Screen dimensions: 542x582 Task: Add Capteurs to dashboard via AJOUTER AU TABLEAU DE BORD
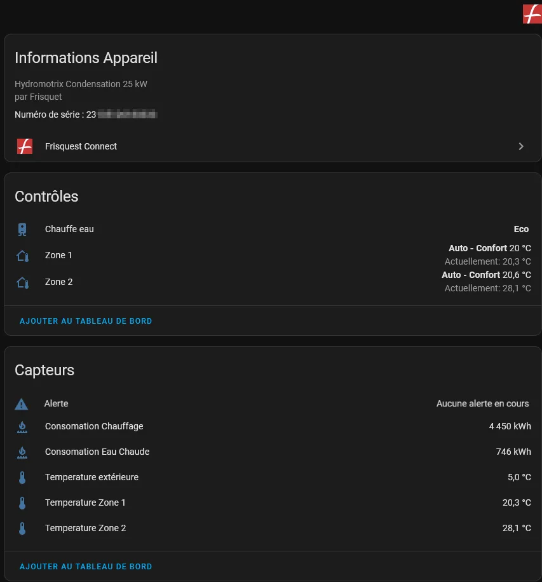pos(86,567)
